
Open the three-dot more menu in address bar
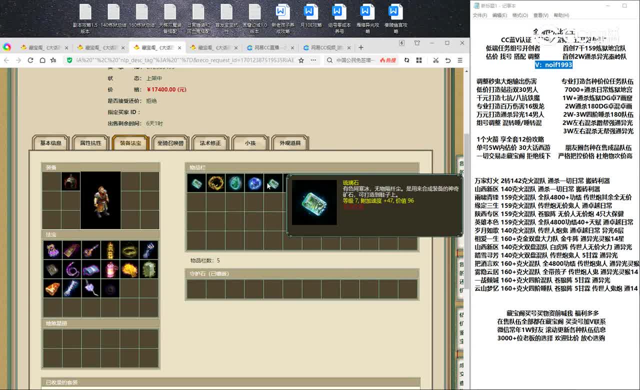313,60
